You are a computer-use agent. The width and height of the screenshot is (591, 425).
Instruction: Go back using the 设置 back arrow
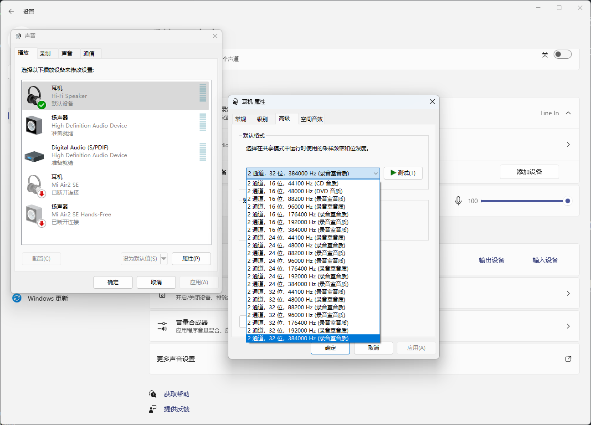(11, 11)
